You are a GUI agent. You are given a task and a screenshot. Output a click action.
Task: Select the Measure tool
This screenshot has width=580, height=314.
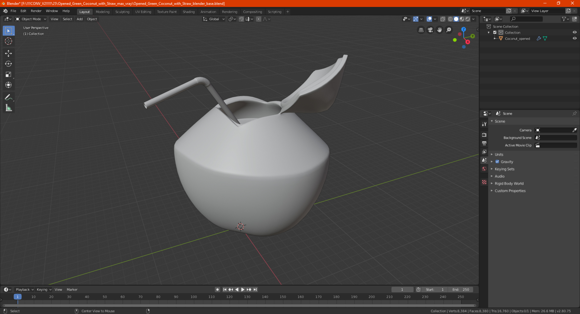(x=8, y=108)
